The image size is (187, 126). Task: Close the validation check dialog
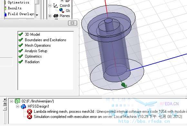[x=73, y=23]
